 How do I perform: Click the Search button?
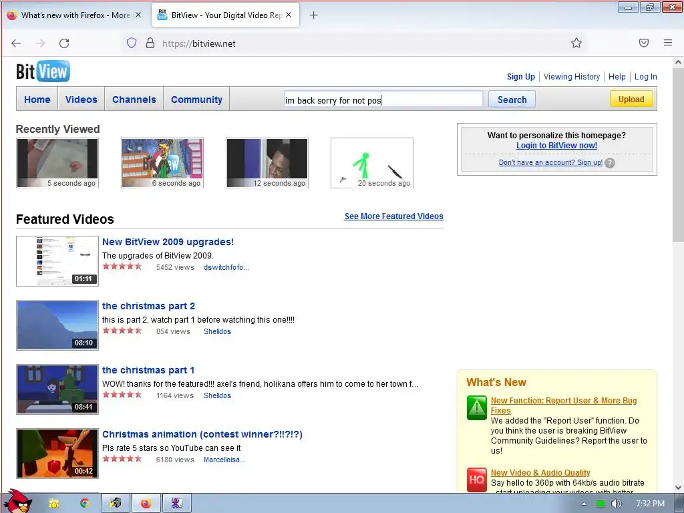[512, 100]
